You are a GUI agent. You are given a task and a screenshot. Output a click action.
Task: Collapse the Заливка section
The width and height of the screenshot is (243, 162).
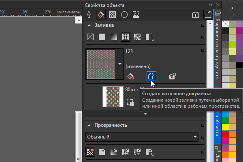89,25
